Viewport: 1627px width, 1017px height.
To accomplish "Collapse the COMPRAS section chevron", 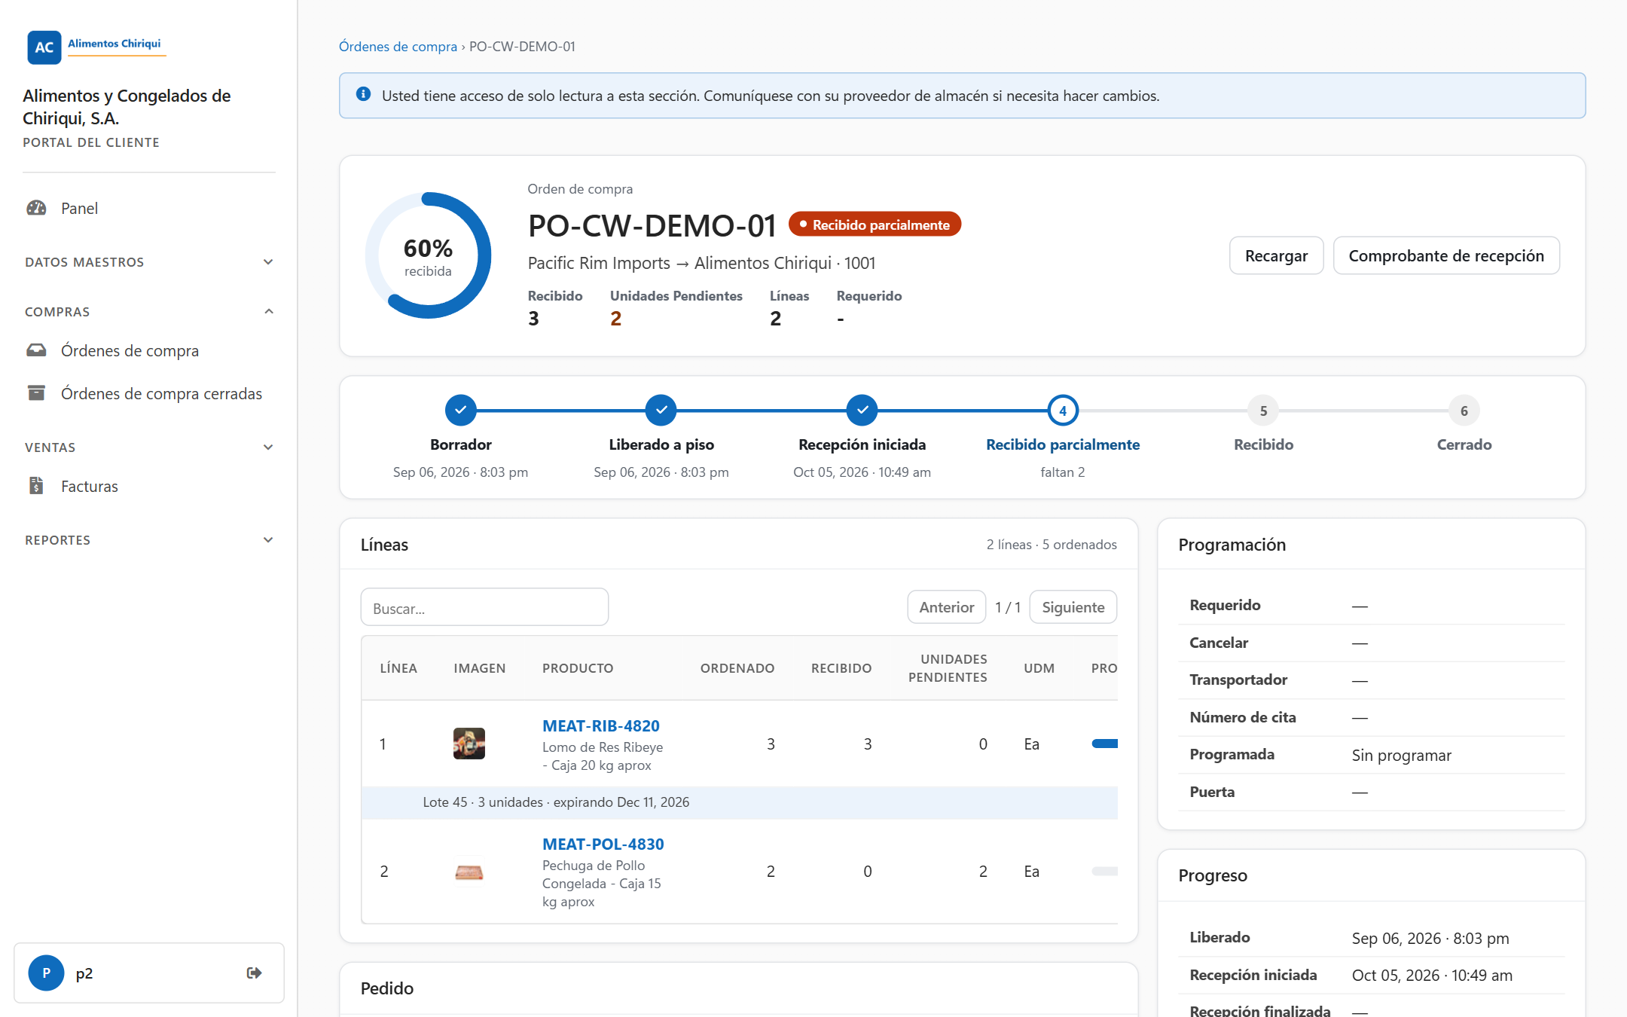I will pyautogui.click(x=269, y=311).
